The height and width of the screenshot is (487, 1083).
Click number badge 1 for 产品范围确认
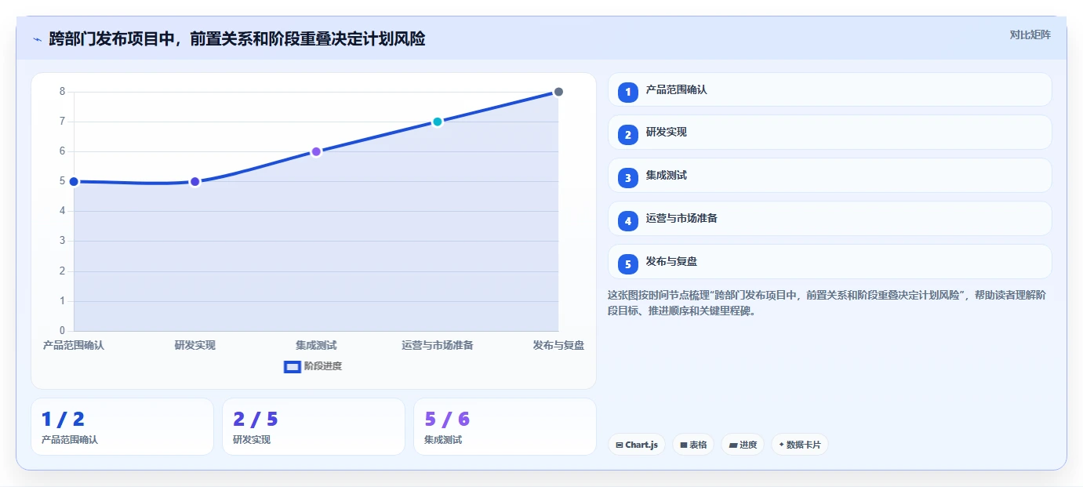pos(627,92)
